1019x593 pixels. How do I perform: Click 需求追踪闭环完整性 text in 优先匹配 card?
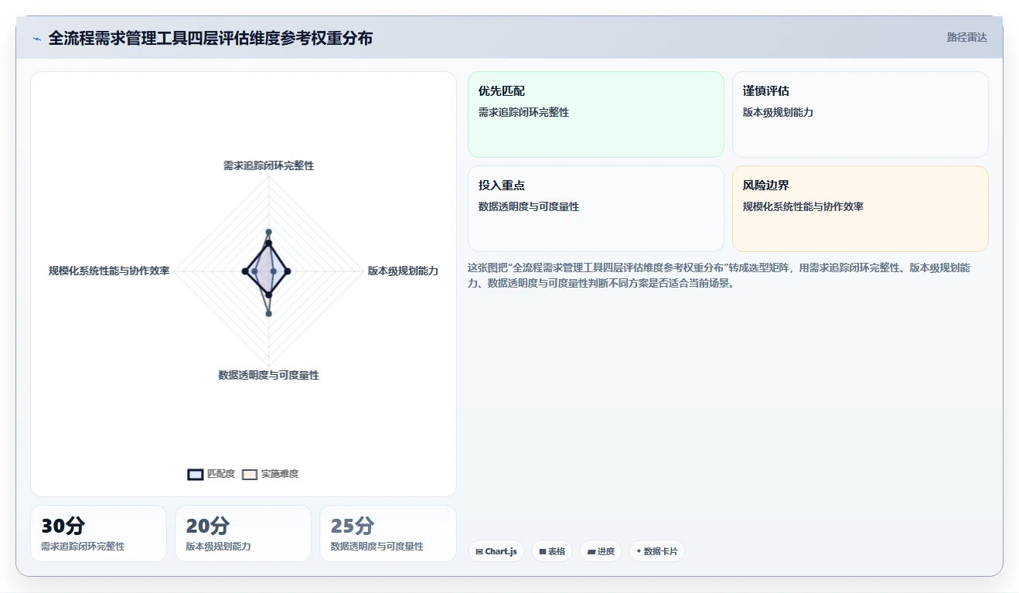click(x=523, y=112)
